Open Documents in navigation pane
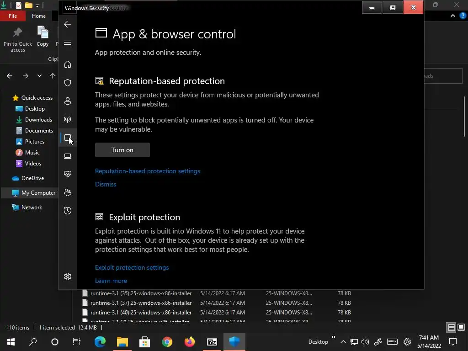 coord(34,131)
